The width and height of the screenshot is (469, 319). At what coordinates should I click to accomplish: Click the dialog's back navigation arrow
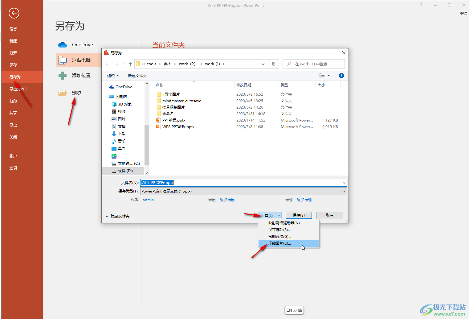pos(108,64)
